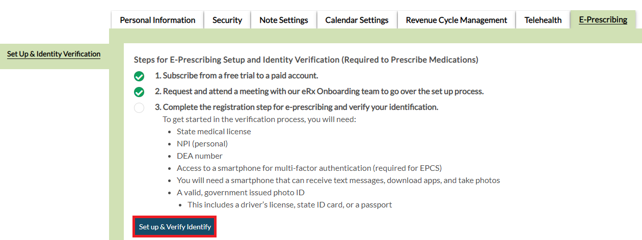
Task: Switch to the Telehealth tab
Action: (543, 20)
